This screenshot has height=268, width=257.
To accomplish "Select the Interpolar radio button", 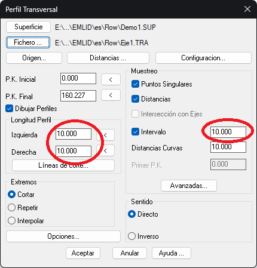I will pos(11,221).
